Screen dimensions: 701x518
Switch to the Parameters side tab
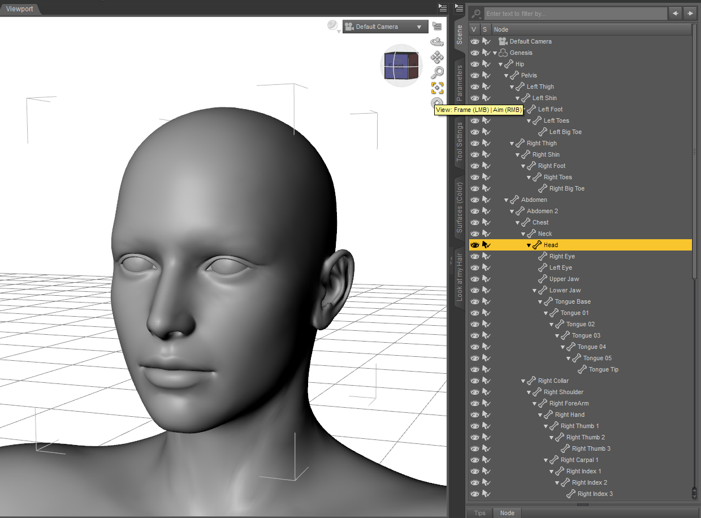pyautogui.click(x=460, y=83)
